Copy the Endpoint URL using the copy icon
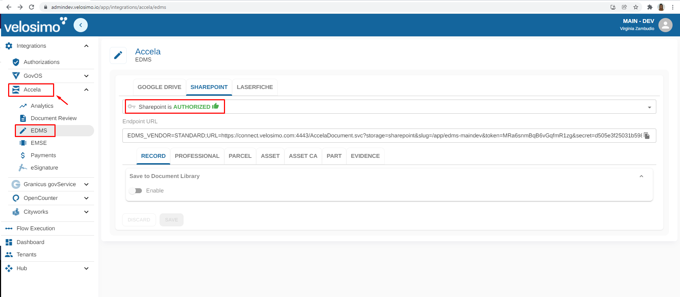 (x=647, y=136)
